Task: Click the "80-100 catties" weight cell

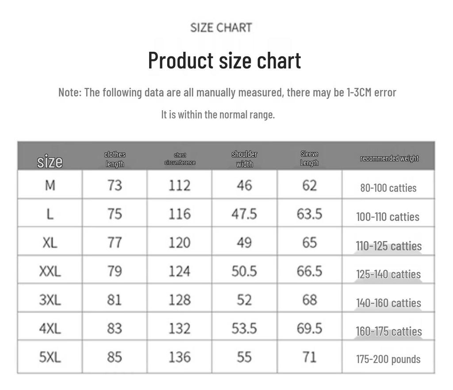Action: click(388, 188)
